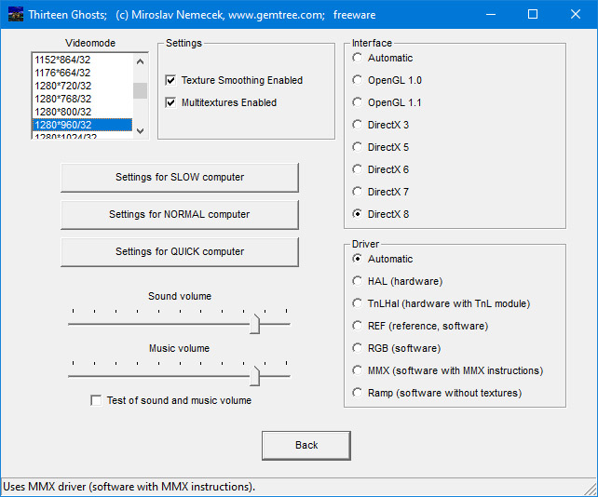Apply Settings for SLOW computer

180,178
